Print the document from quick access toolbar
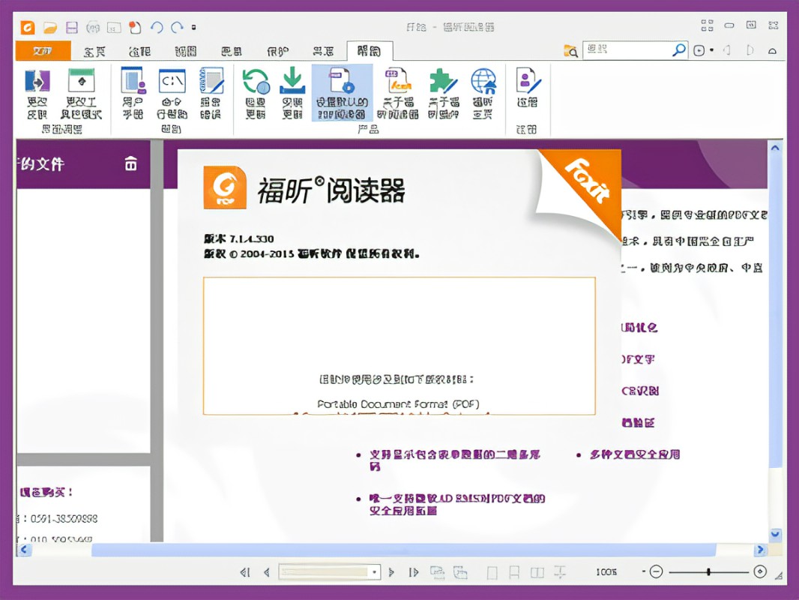The image size is (799, 600). coord(93,28)
